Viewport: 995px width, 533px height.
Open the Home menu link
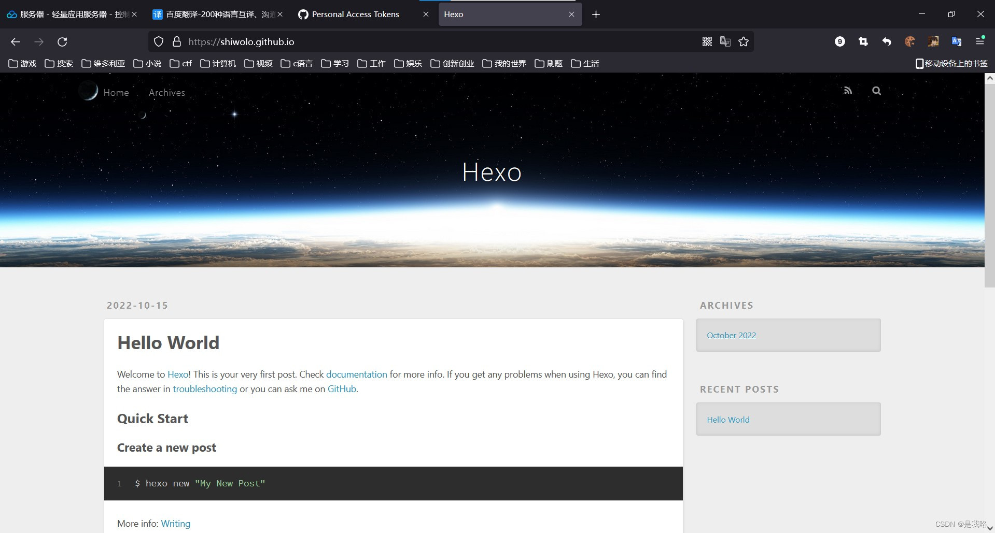point(116,93)
